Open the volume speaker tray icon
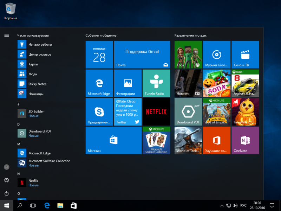Image resolution: width=281 pixels, height=211 pixels. pos(235,206)
